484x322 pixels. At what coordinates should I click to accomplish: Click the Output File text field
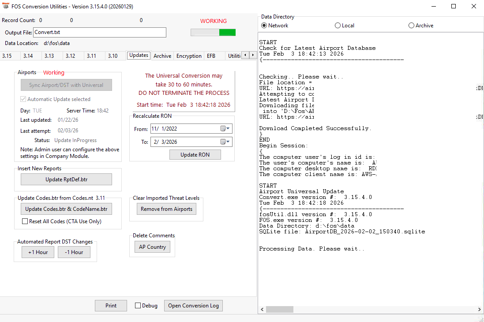[100, 33]
